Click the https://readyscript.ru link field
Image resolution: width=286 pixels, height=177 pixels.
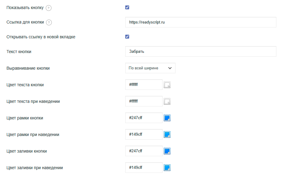pos(201,22)
